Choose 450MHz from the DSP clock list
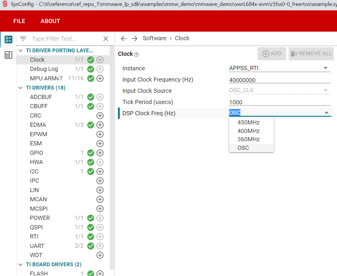This screenshot has height=276, width=337. pos(248,122)
